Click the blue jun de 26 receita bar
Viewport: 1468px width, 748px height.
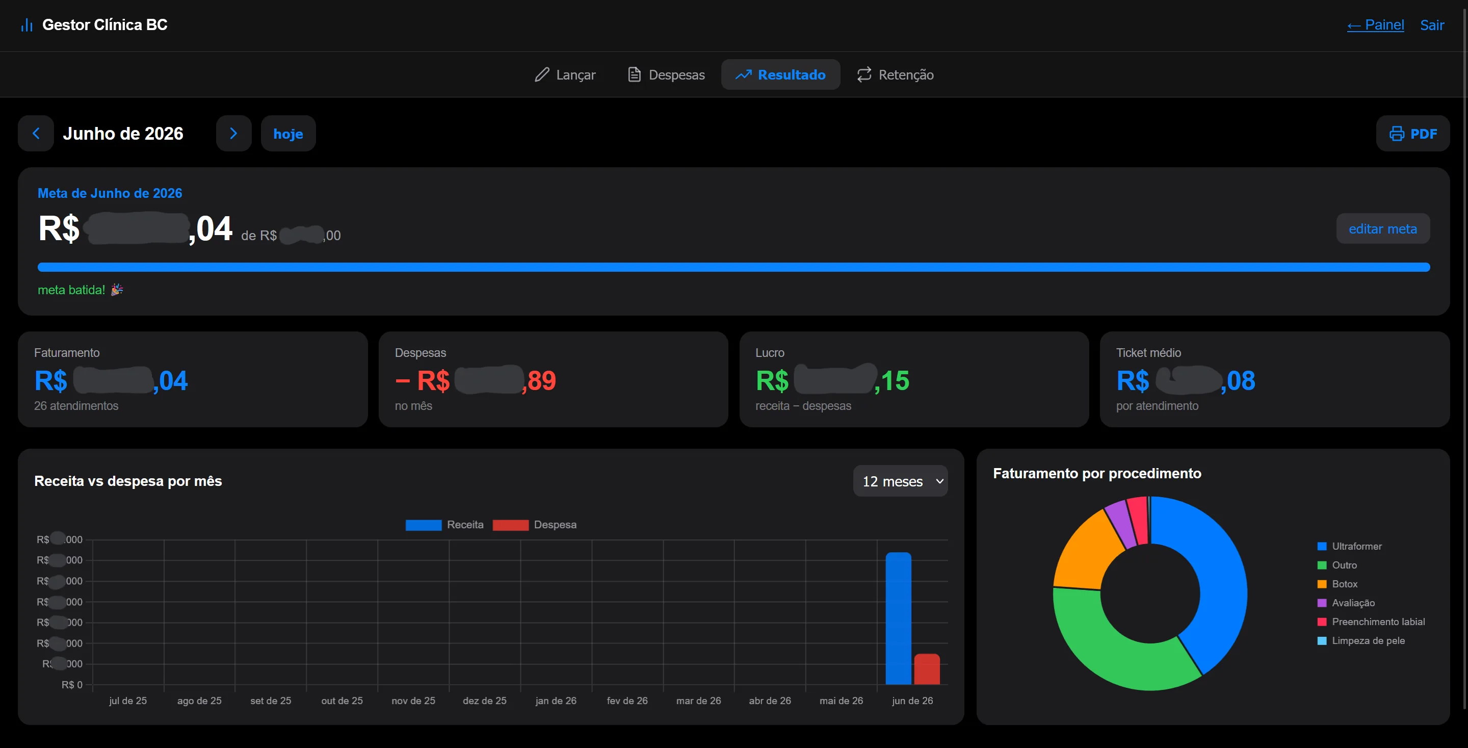[x=898, y=618]
